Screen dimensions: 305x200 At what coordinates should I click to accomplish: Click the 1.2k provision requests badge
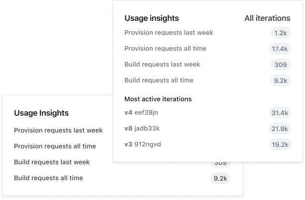tap(280, 33)
